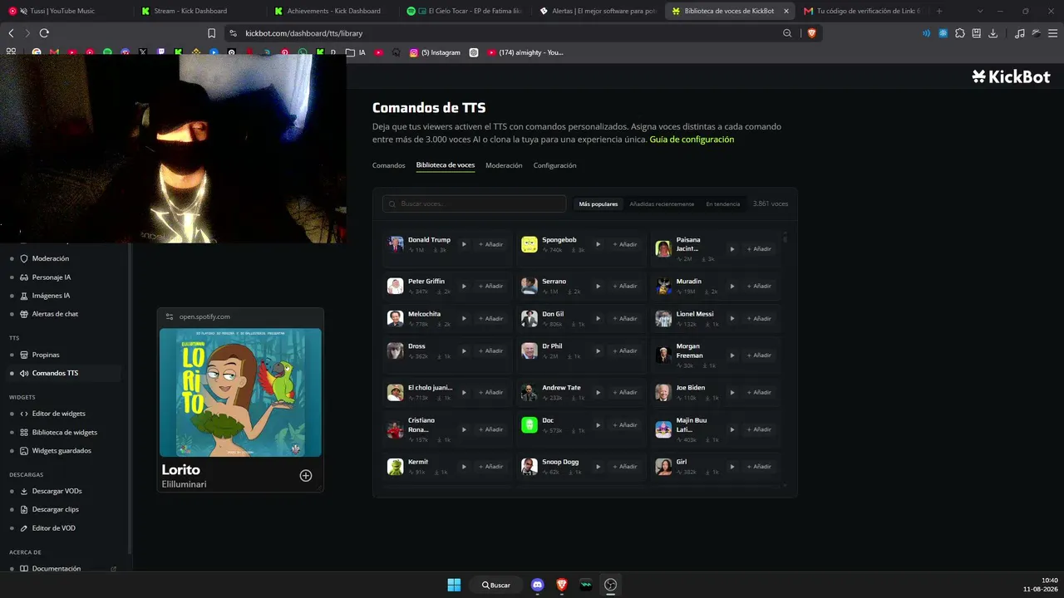Viewport: 1064px width, 598px height.
Task: Open the Guía de configuración link
Action: pyautogui.click(x=692, y=140)
